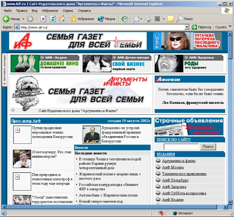Open the АиФ На даче edition link

click(173, 200)
